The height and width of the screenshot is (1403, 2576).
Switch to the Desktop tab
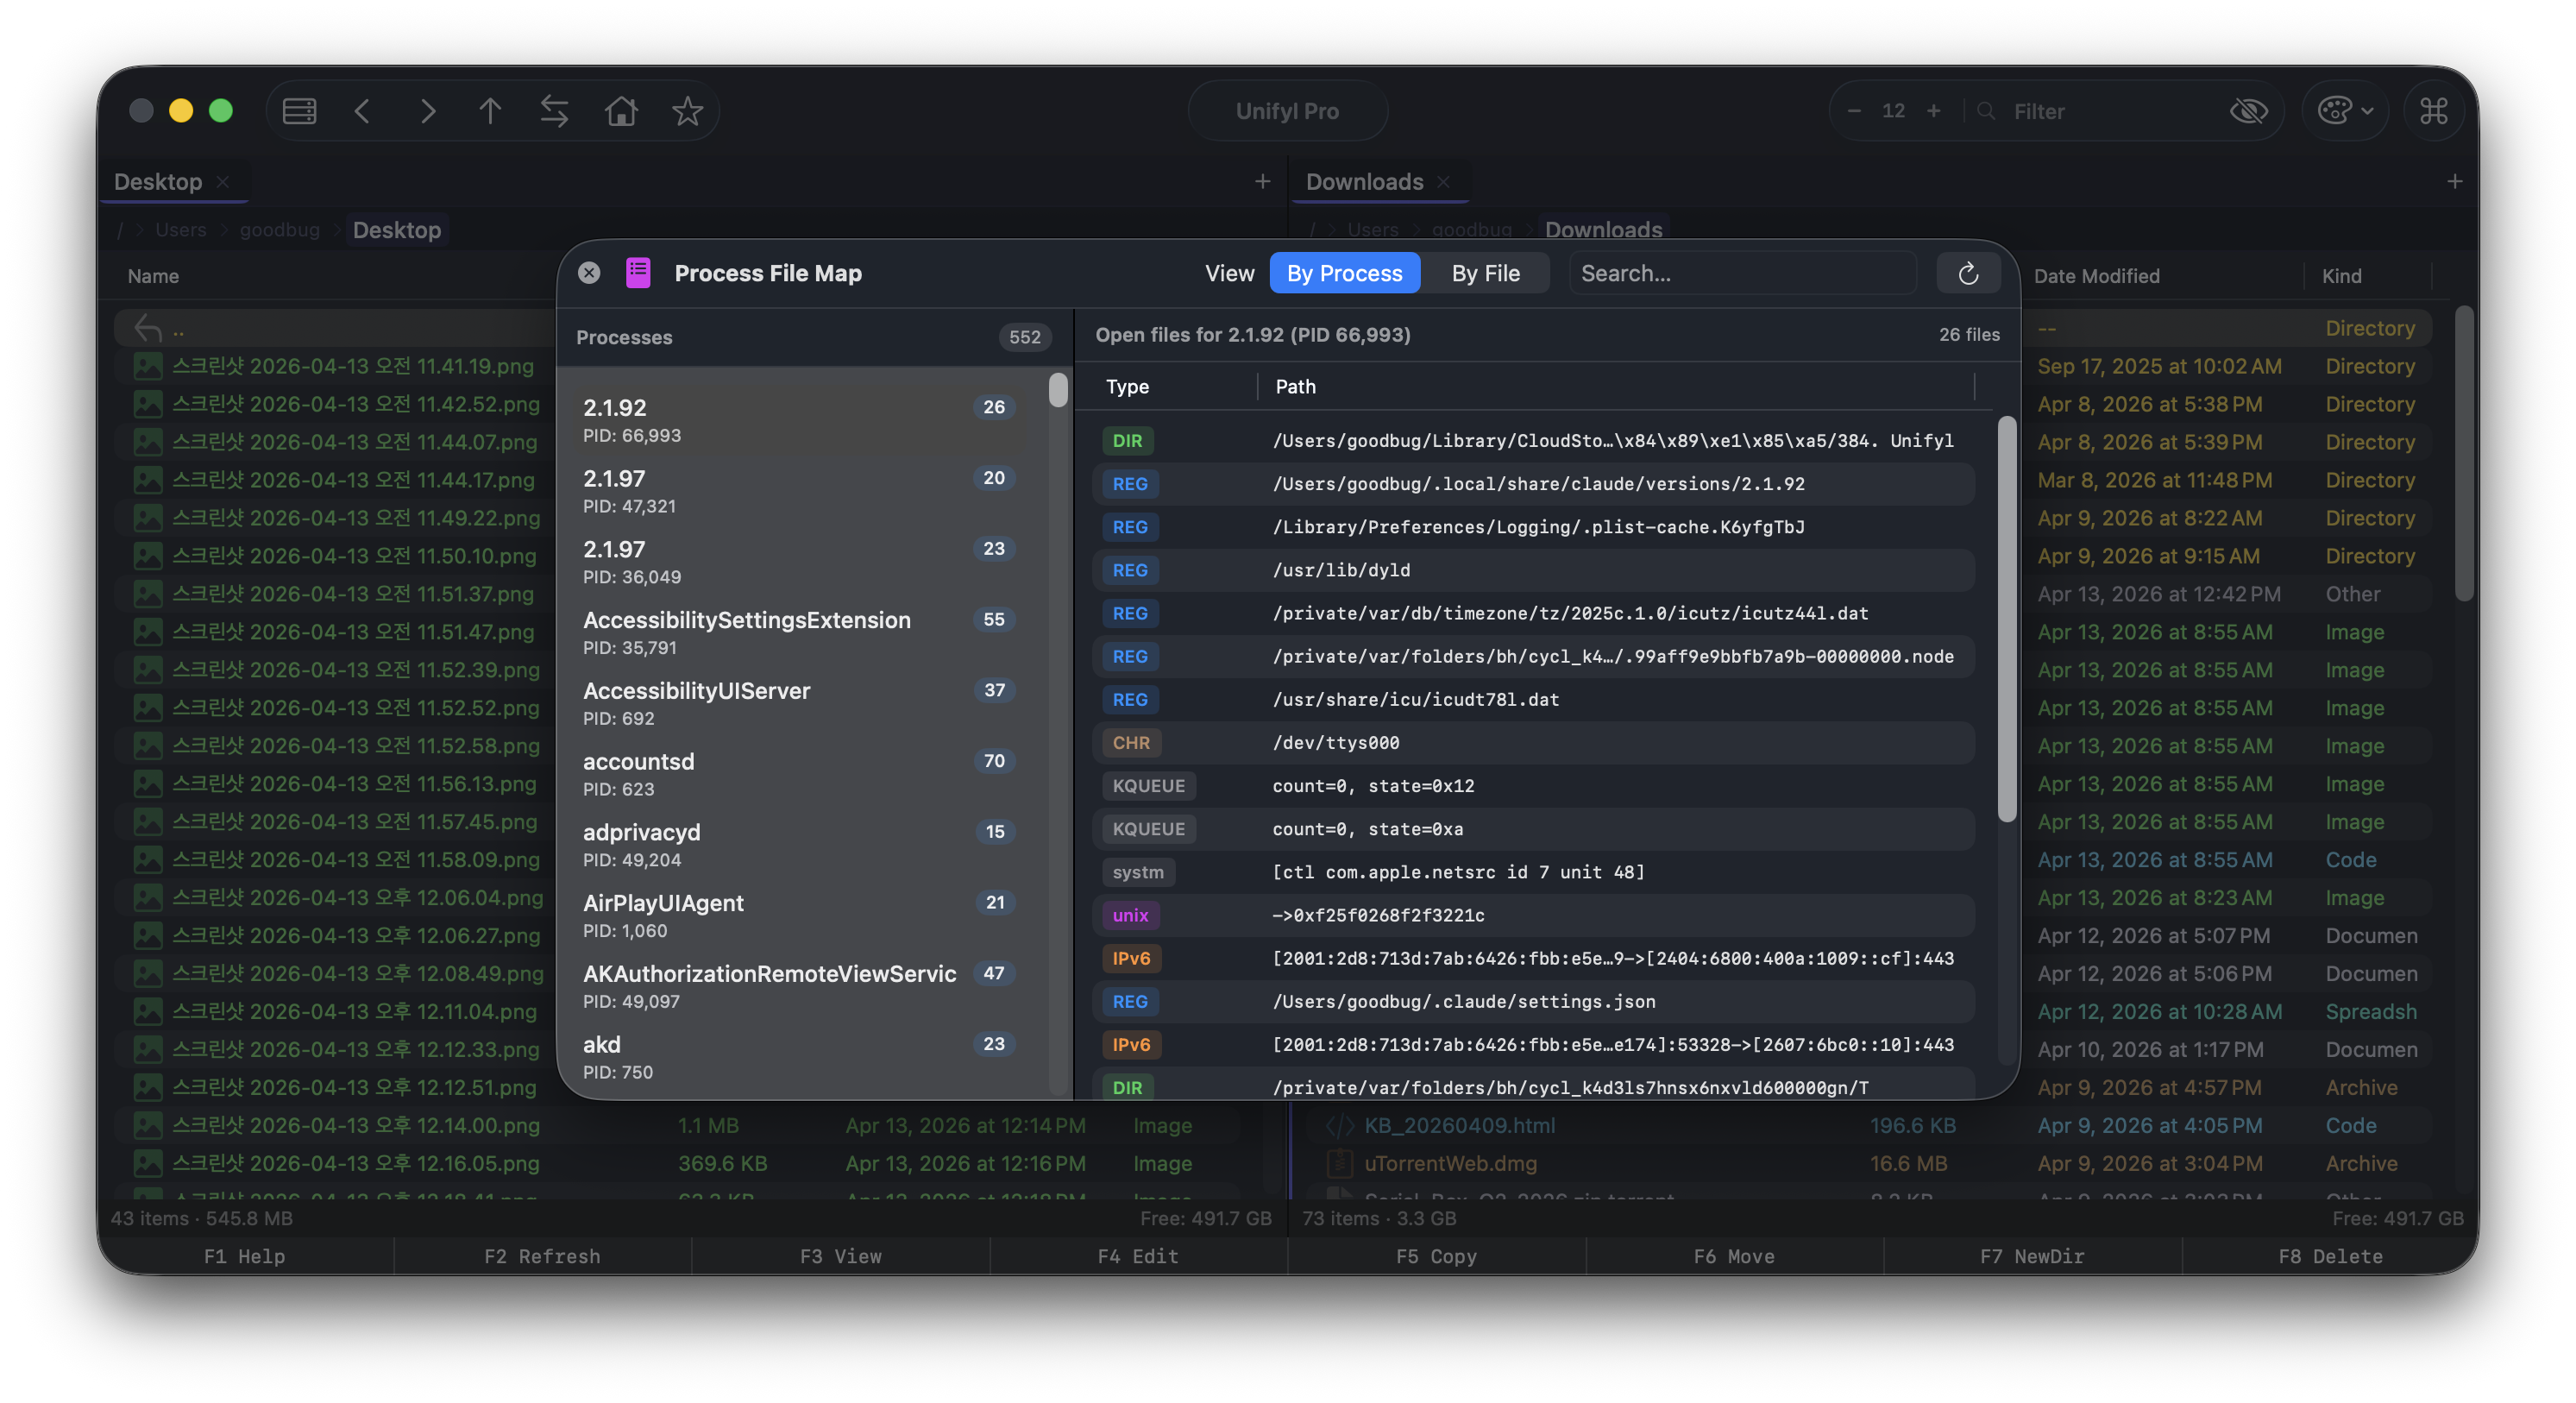click(158, 181)
